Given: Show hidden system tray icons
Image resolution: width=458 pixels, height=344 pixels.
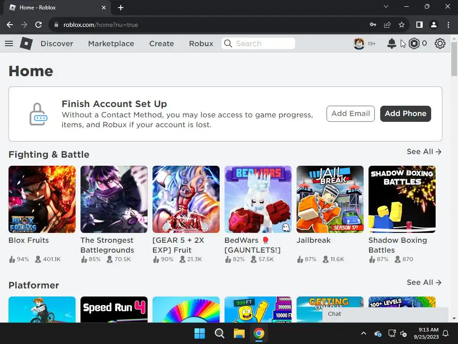Looking at the screenshot, I should pos(364,333).
